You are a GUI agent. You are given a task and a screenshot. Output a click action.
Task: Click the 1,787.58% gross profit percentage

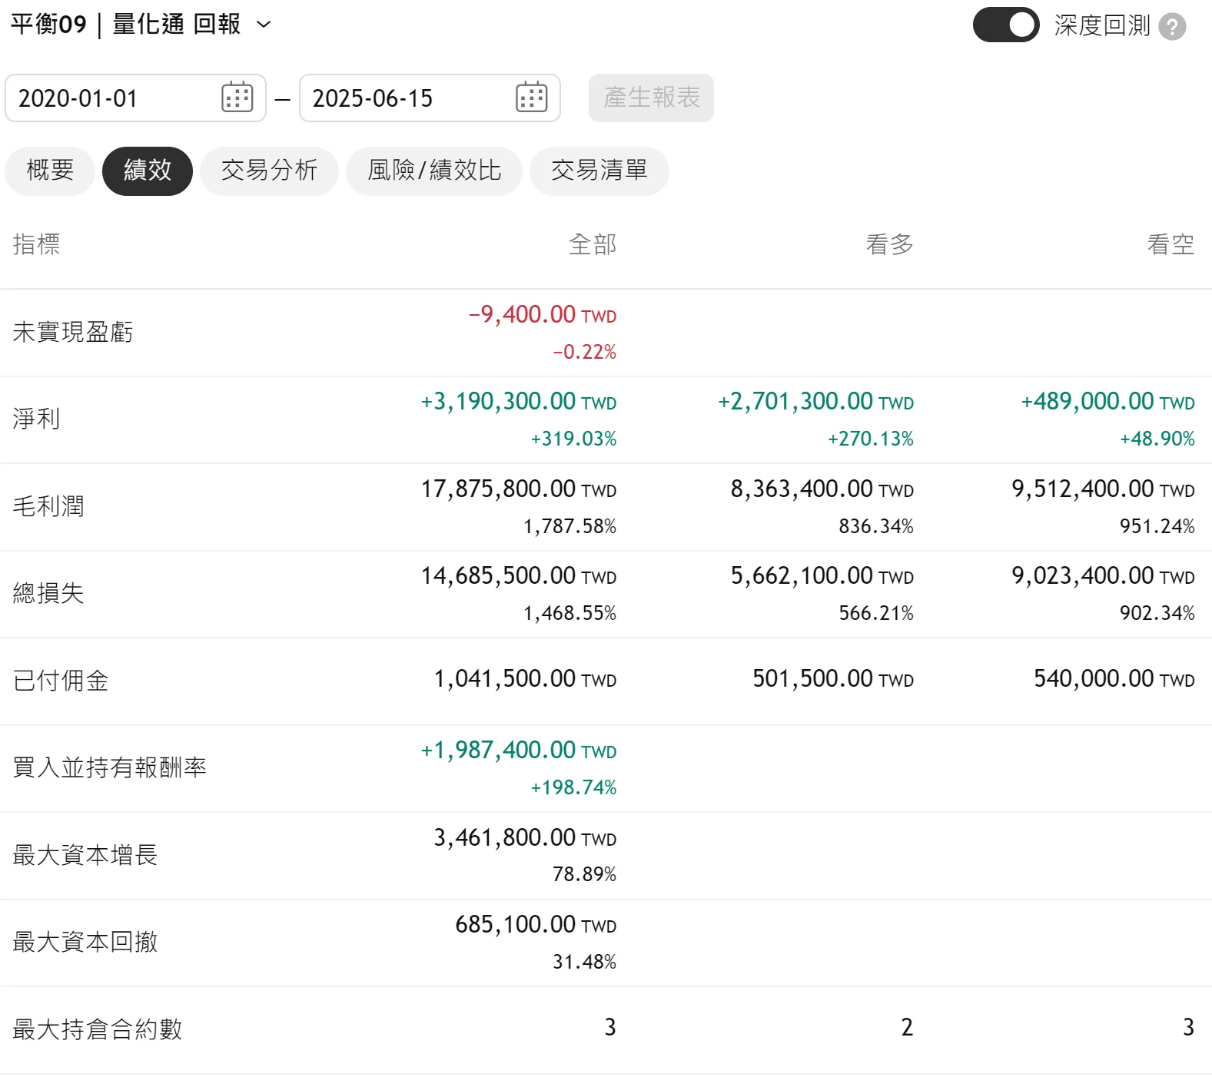570,526
